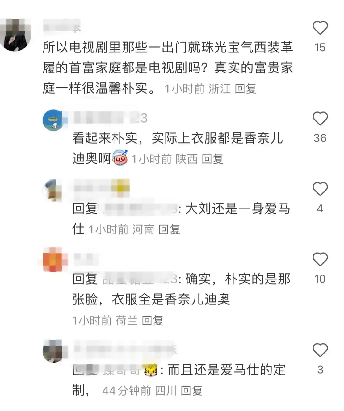Like the comment with 15 likes
This screenshot has width=344, height=411.
(x=320, y=28)
